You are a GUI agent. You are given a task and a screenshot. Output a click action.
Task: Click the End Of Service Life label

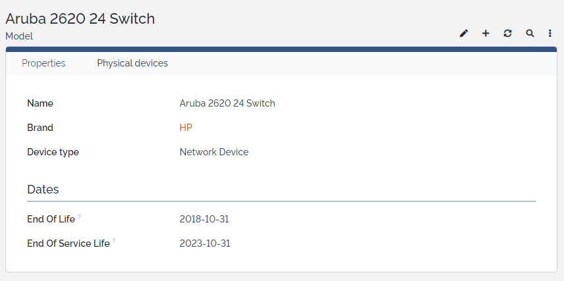[x=68, y=243]
